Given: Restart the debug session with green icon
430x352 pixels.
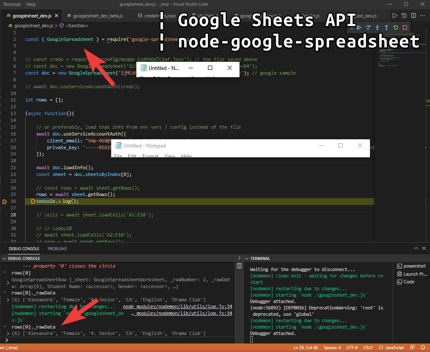Looking at the screenshot, I should pyautogui.click(x=395, y=28).
